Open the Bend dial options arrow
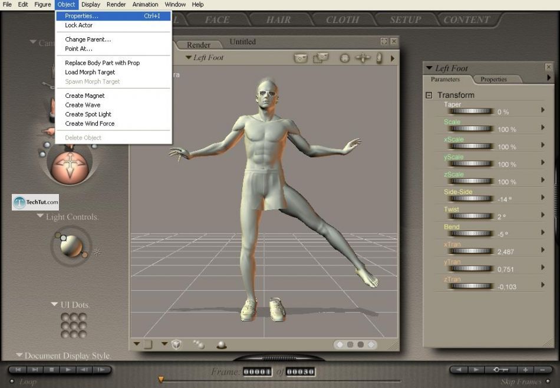Image resolution: width=560 pixels, height=388 pixels. [543, 232]
